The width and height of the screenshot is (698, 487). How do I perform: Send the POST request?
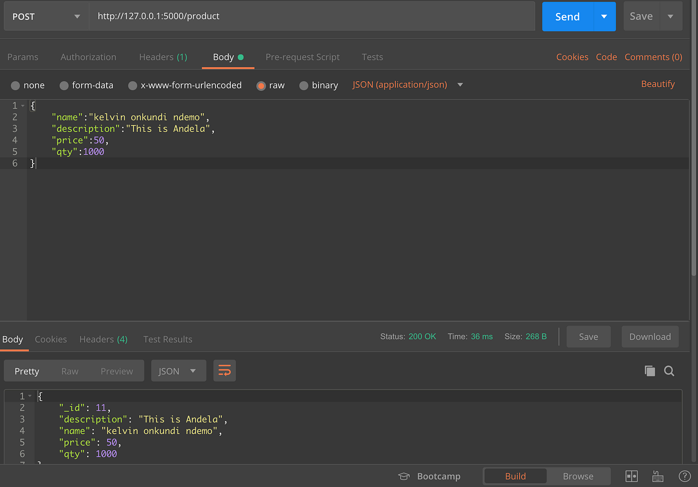(567, 16)
